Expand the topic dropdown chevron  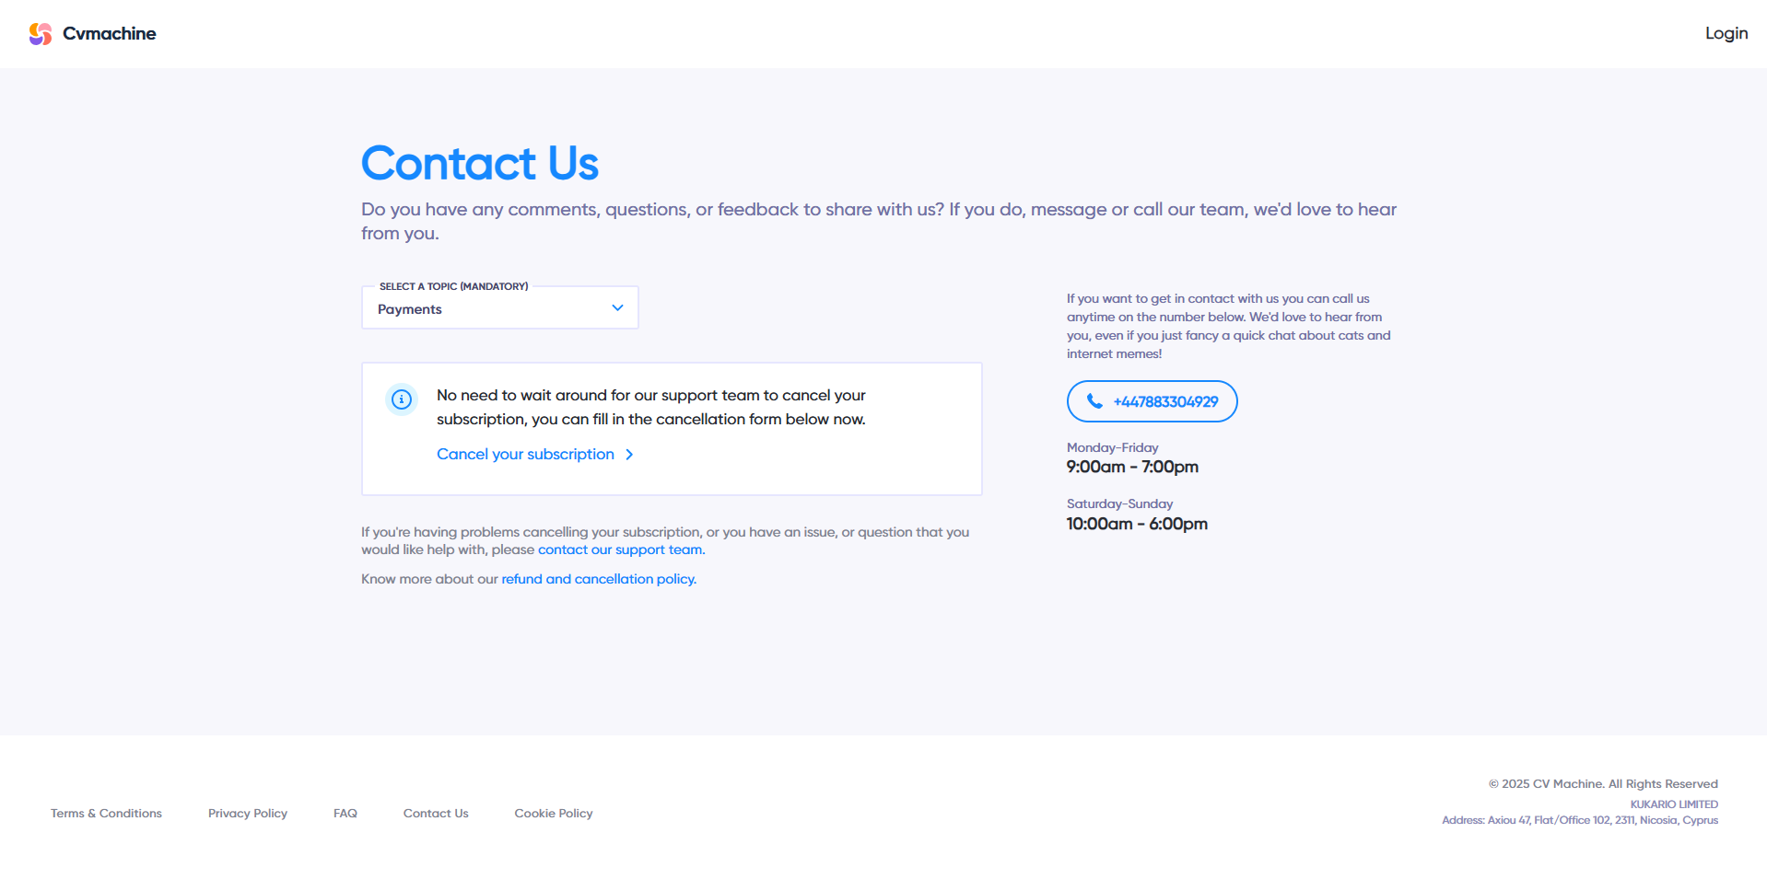[617, 308]
